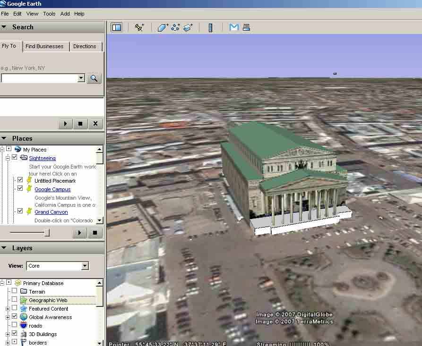Open the Ruler measuring tool

(x=210, y=27)
